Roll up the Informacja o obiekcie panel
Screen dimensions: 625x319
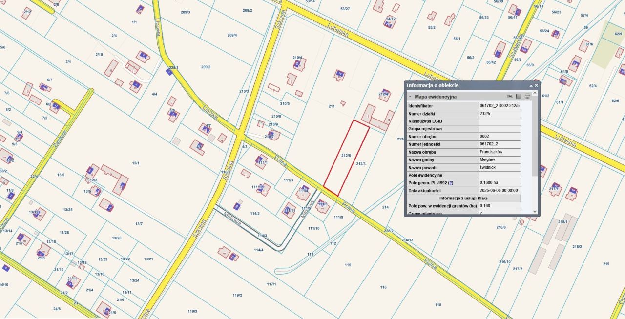[531, 86]
